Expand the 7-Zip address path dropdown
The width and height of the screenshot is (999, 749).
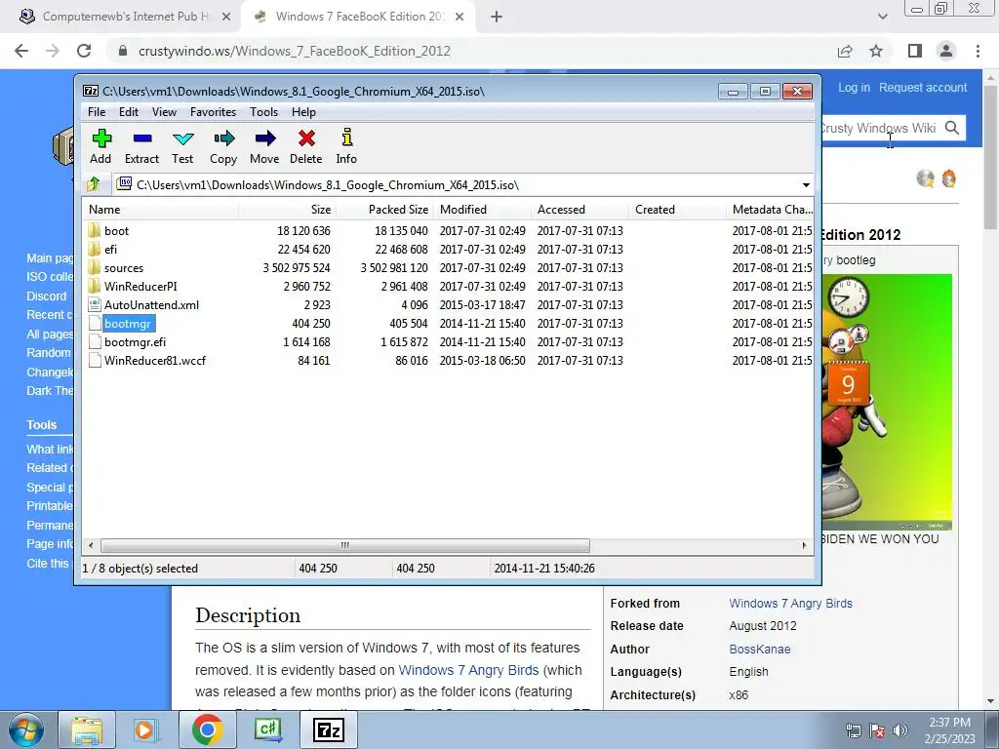click(x=806, y=184)
